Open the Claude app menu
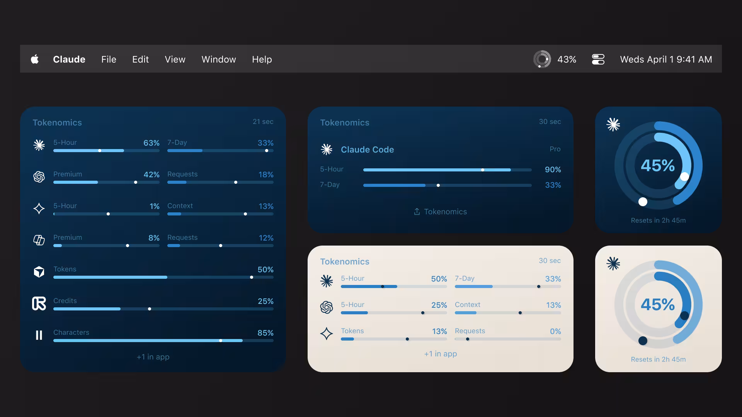The image size is (742, 417). [x=69, y=59]
